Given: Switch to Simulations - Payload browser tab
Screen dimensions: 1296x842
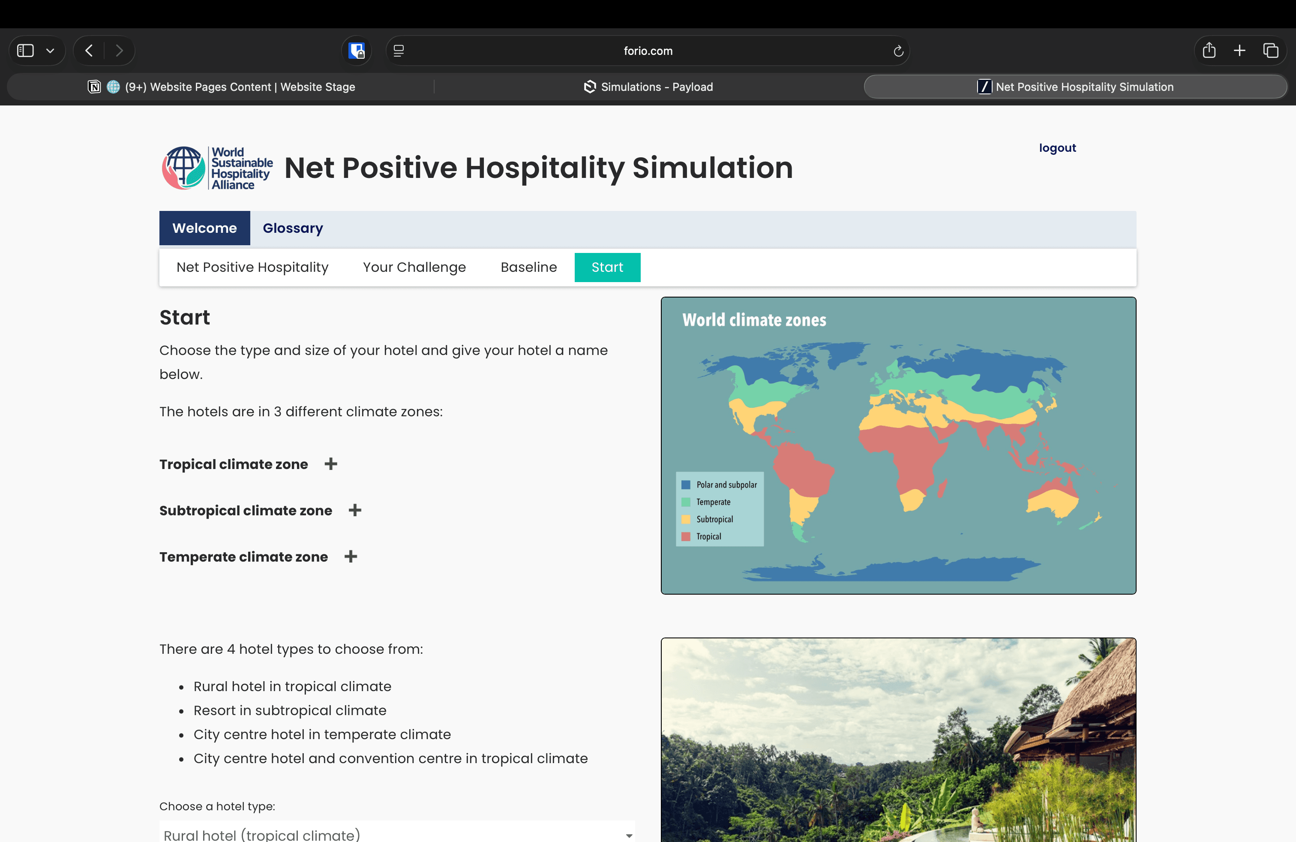Looking at the screenshot, I should point(648,87).
